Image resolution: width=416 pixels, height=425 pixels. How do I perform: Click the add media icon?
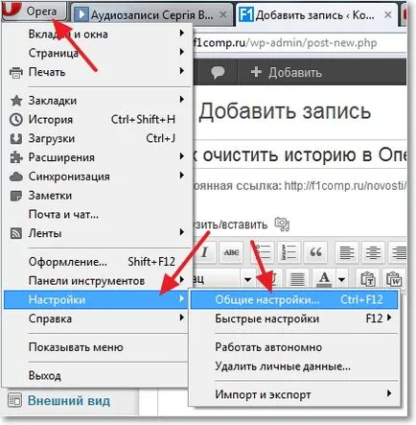(282, 224)
